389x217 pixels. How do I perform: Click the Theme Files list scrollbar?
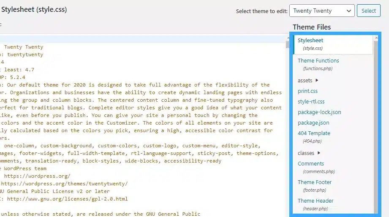tap(376, 127)
